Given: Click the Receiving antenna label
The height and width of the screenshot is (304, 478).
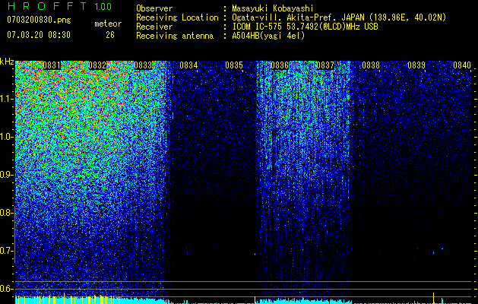Looking at the screenshot, I should (x=175, y=36).
